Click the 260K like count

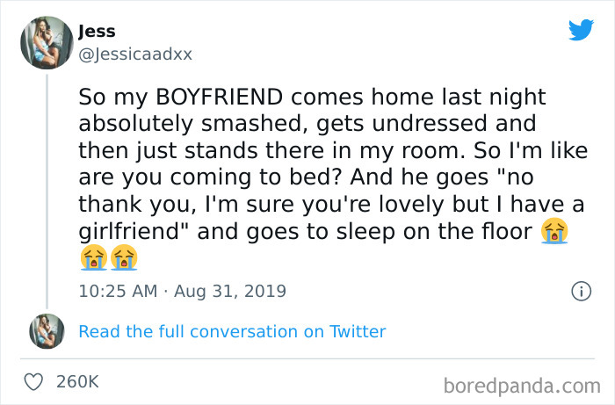tap(77, 382)
